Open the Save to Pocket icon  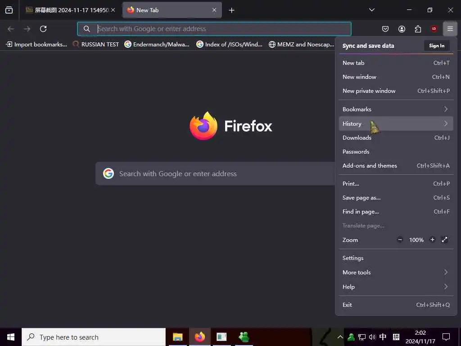pyautogui.click(x=385, y=29)
